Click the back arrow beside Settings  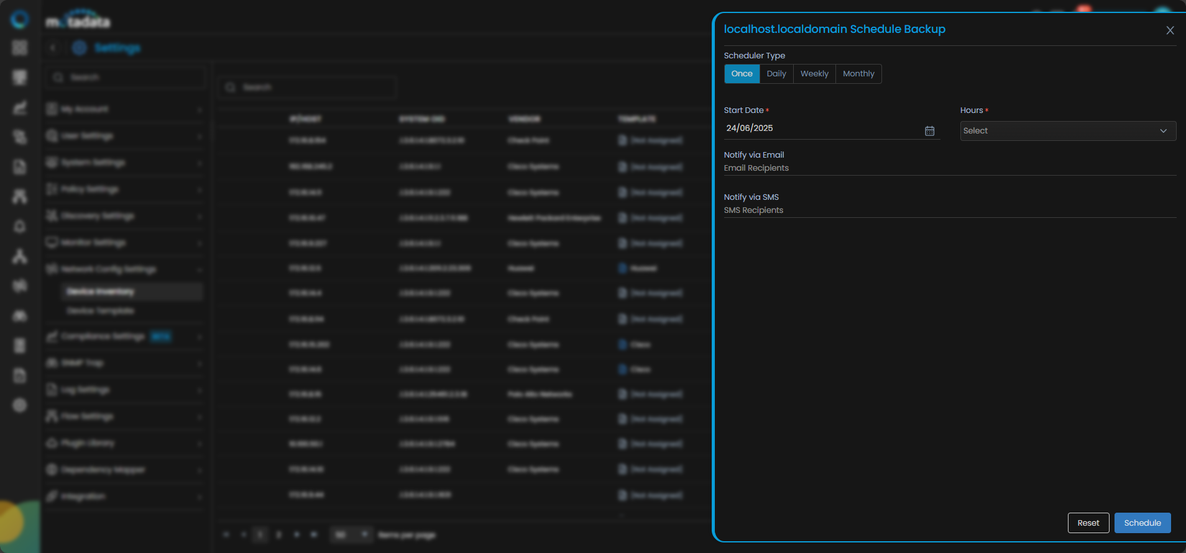click(53, 48)
